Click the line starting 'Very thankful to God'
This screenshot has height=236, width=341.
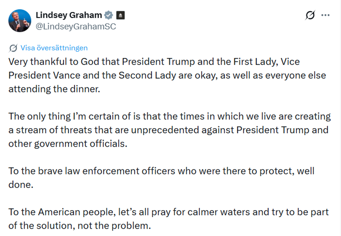154,62
